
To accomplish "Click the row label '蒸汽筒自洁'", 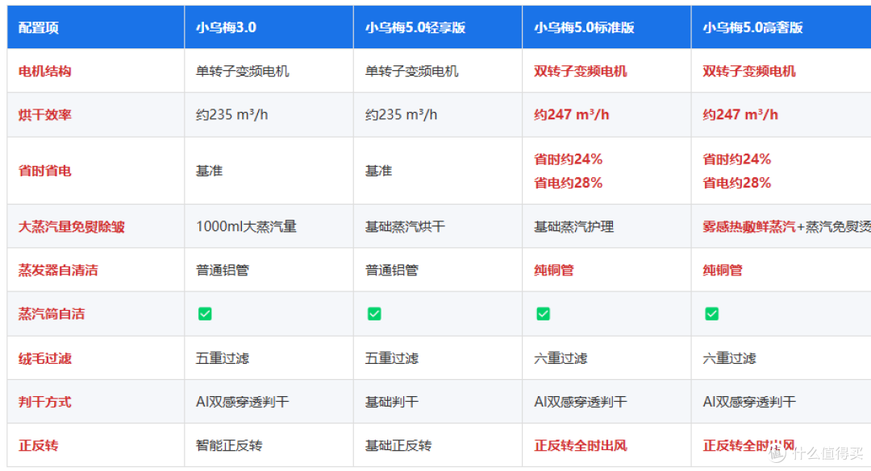I will point(52,314).
